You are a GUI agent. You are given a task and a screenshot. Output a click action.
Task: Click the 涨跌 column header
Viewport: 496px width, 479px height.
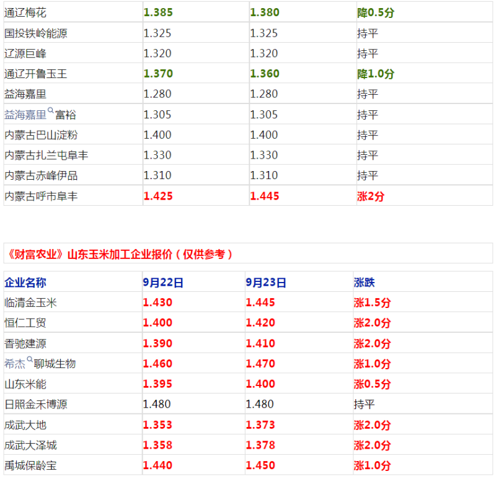[365, 283]
